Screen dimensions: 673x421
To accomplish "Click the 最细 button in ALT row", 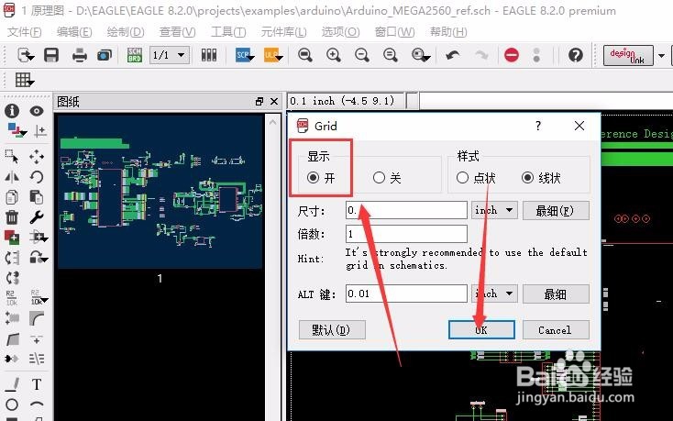I will point(556,294).
